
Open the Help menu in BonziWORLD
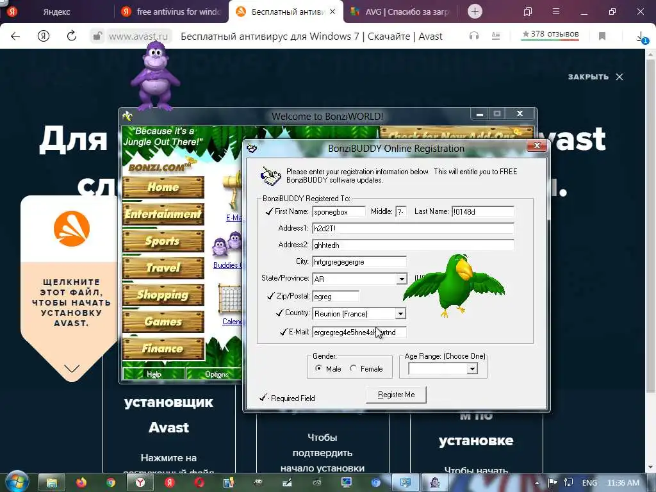coord(154,374)
